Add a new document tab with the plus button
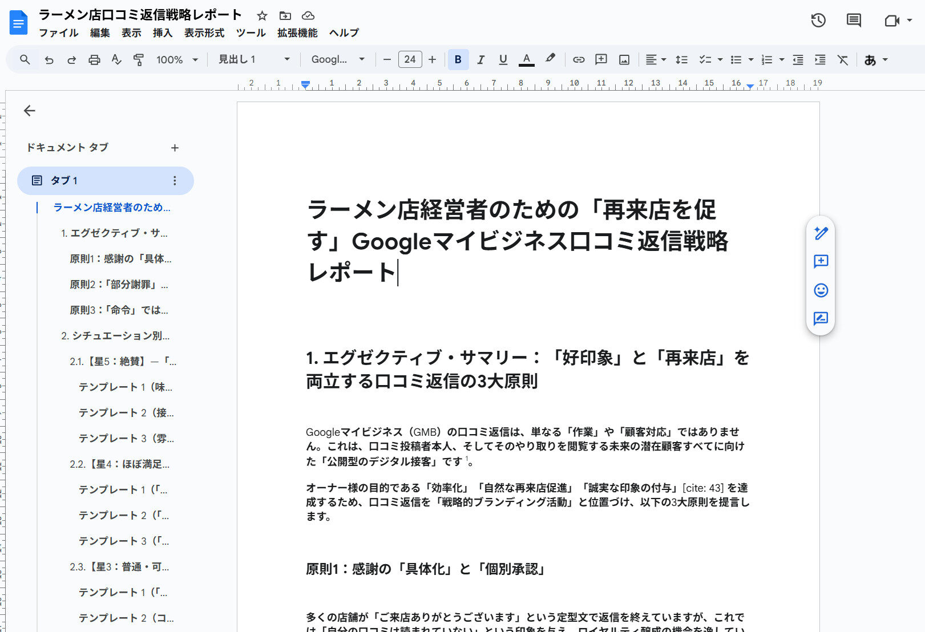925x632 pixels. (x=175, y=148)
